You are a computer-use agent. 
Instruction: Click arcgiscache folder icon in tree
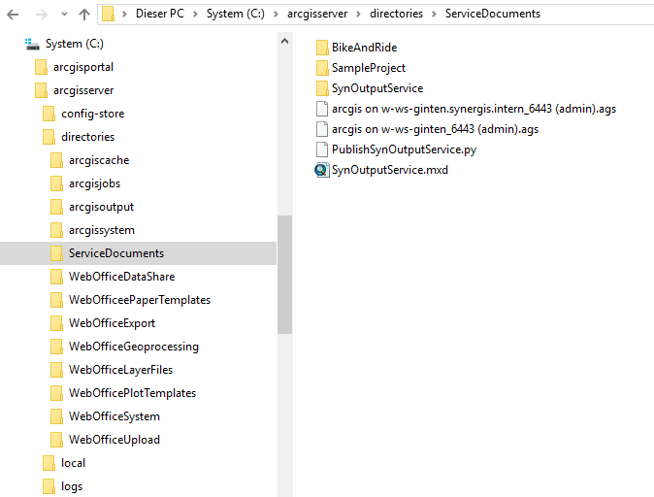point(56,160)
